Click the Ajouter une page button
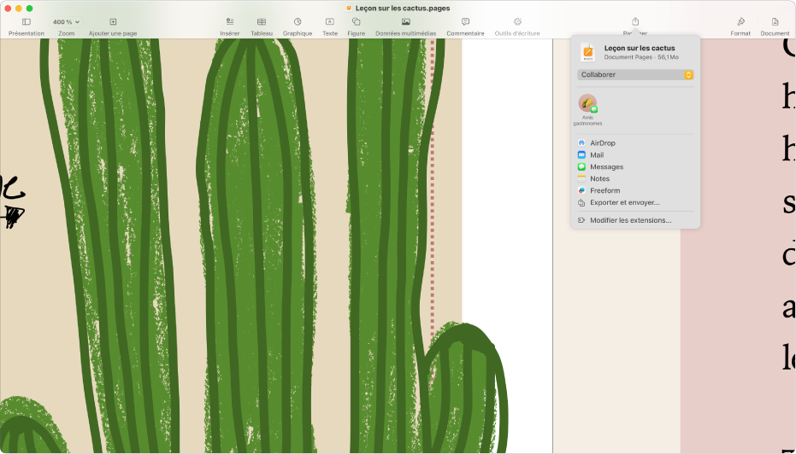This screenshot has height=454, width=796. (112, 26)
